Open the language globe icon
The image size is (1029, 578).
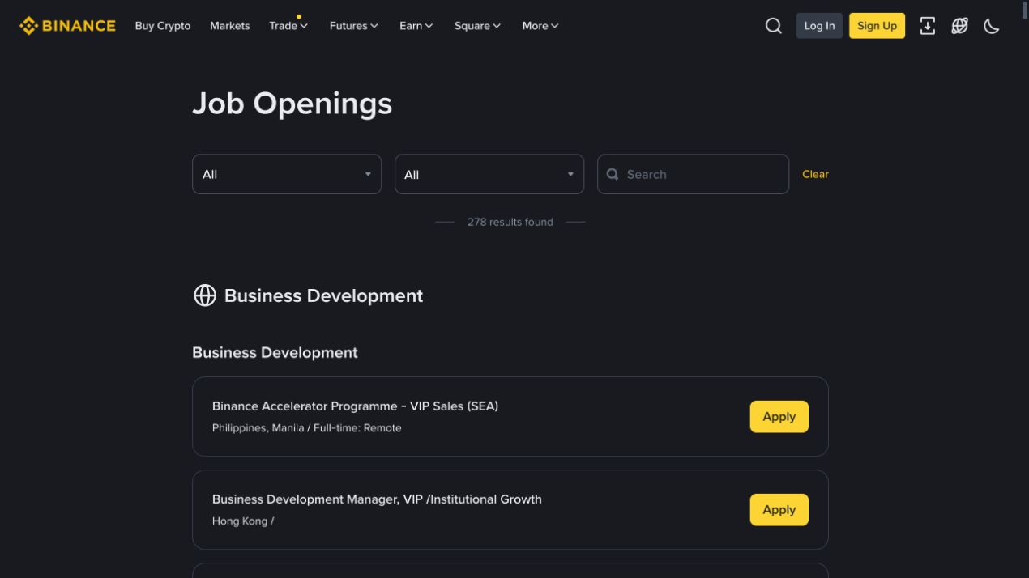[x=959, y=26]
